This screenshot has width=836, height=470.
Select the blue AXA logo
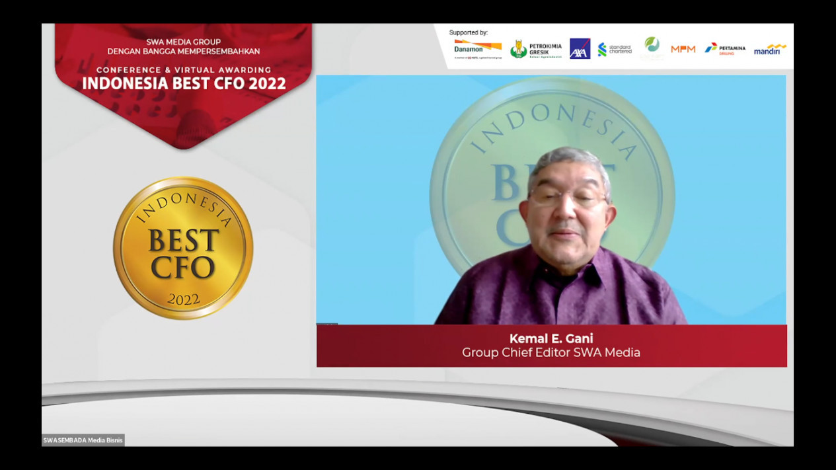580,48
